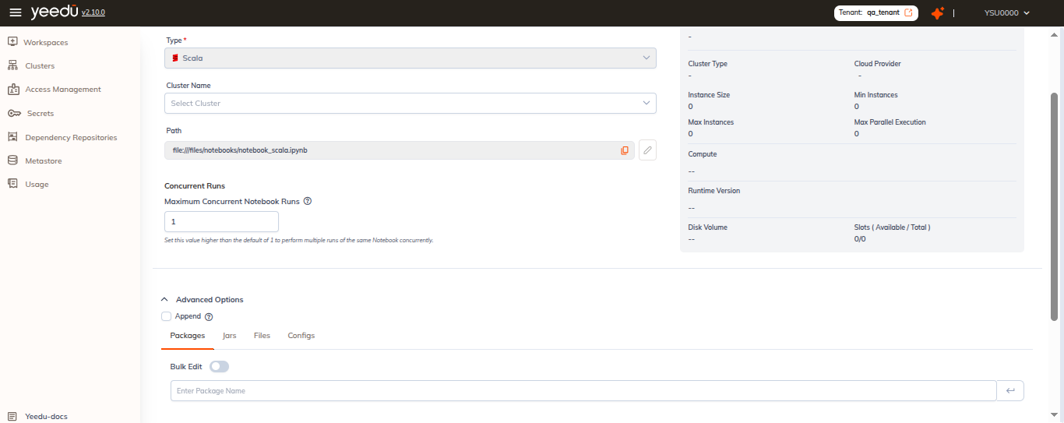The width and height of the screenshot is (1064, 423).
Task: Open Secrets page
Action: [41, 113]
